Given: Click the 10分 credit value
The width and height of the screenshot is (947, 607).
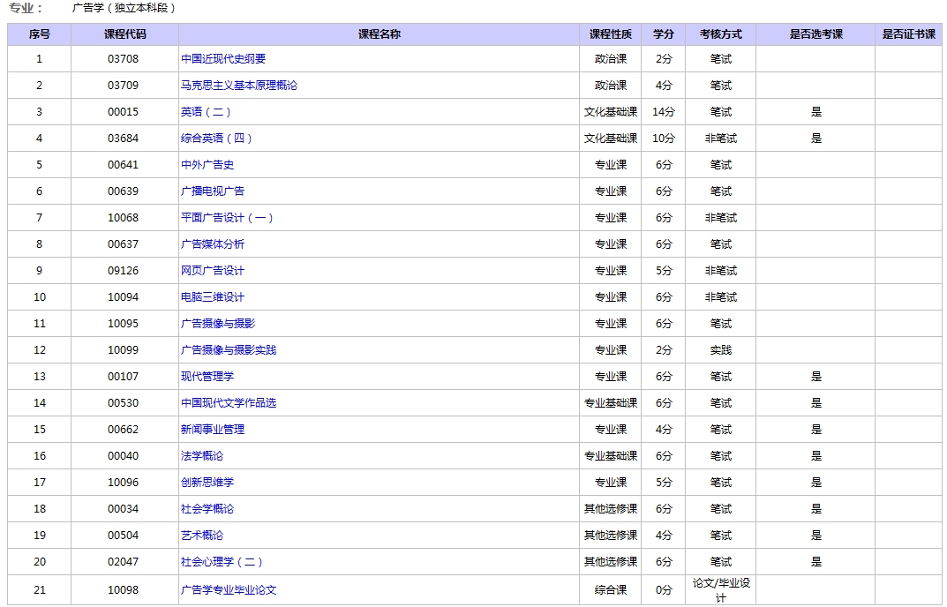Looking at the screenshot, I should [663, 139].
